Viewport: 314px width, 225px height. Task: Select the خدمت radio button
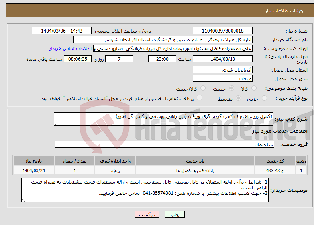pyautogui.click(x=232, y=88)
